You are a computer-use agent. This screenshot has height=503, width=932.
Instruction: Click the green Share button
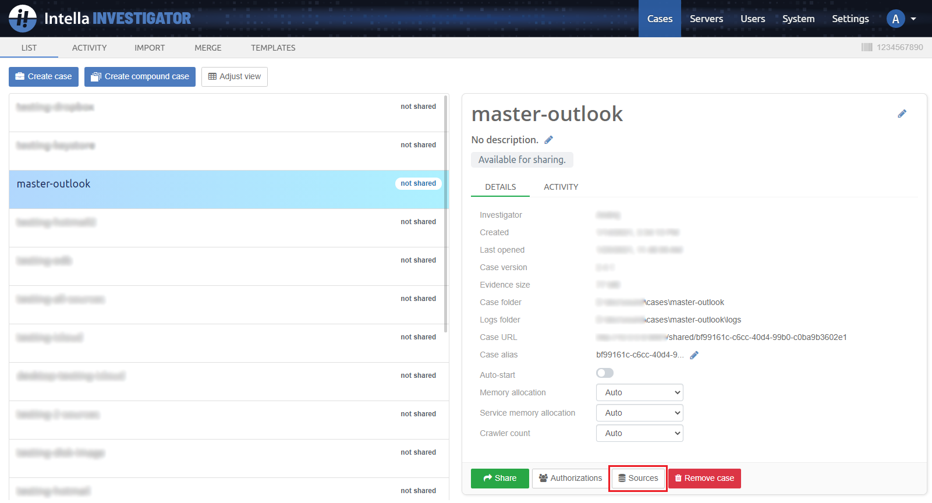[x=499, y=478]
